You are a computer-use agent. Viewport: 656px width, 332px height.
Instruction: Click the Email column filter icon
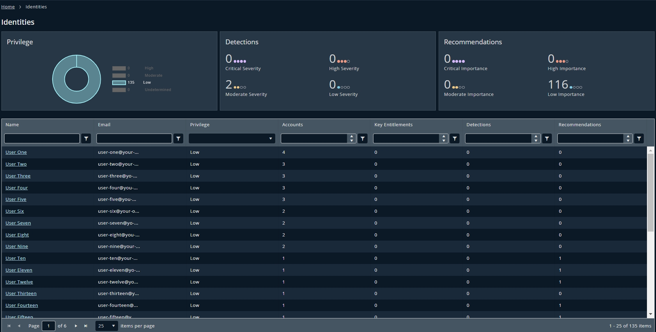[x=178, y=138]
